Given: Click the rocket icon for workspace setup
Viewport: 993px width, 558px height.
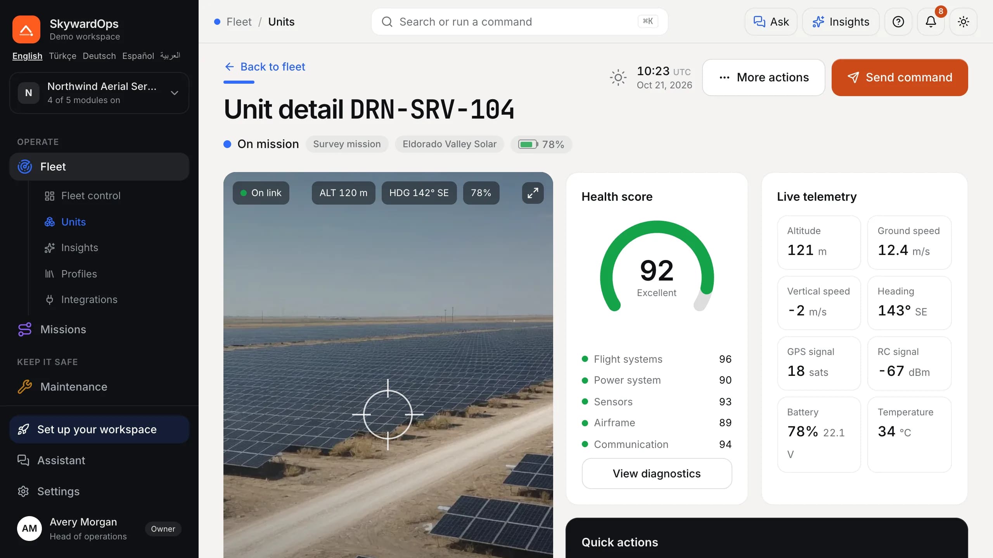Looking at the screenshot, I should pos(23,429).
